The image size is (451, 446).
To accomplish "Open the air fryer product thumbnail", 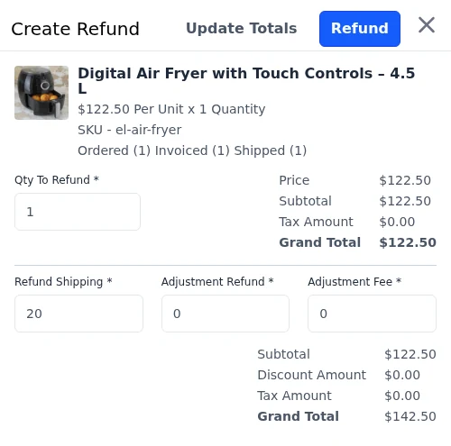I will pyautogui.click(x=41, y=93).
